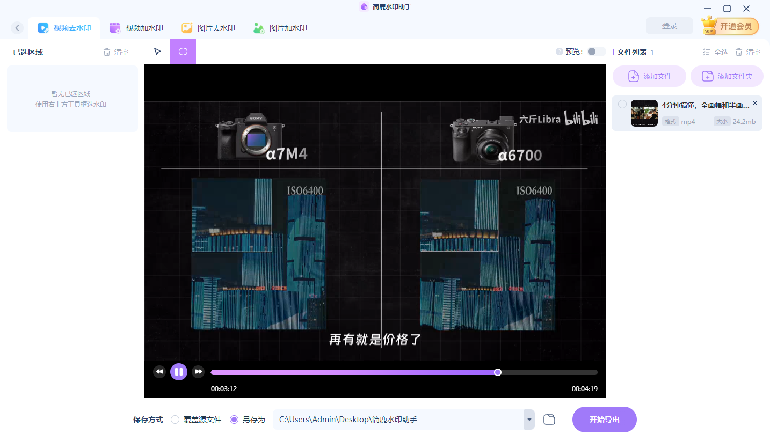
Task: Pause the video playback
Action: click(179, 372)
